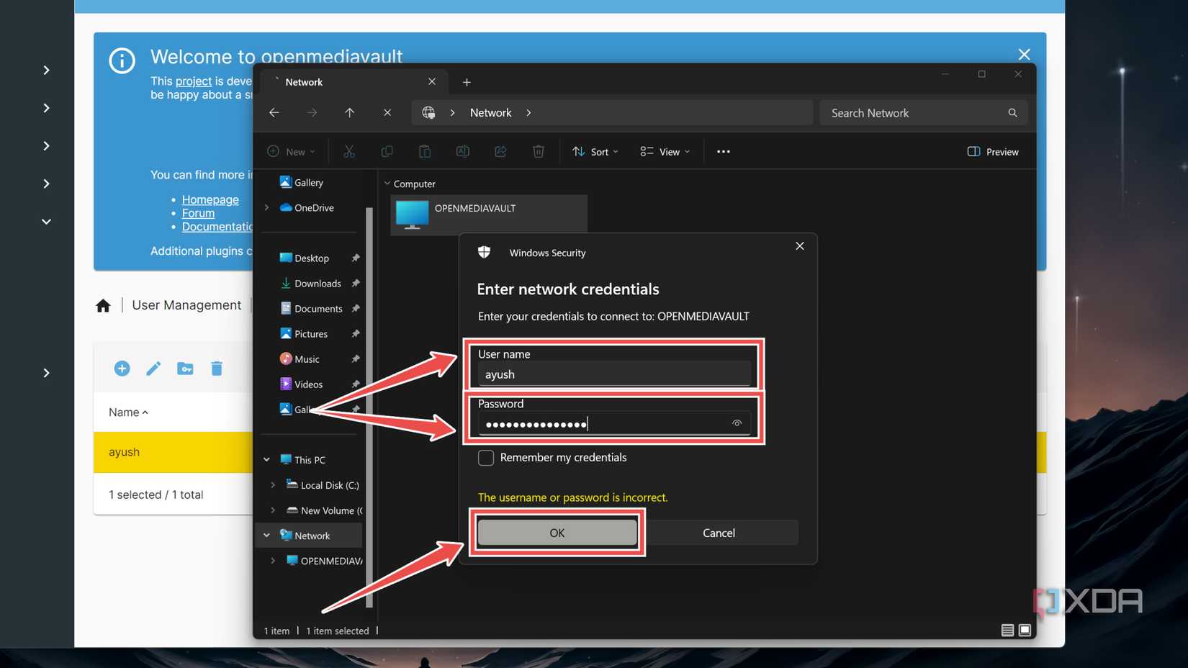Open Pictures in quick access
This screenshot has width=1188, height=668.
(303, 333)
